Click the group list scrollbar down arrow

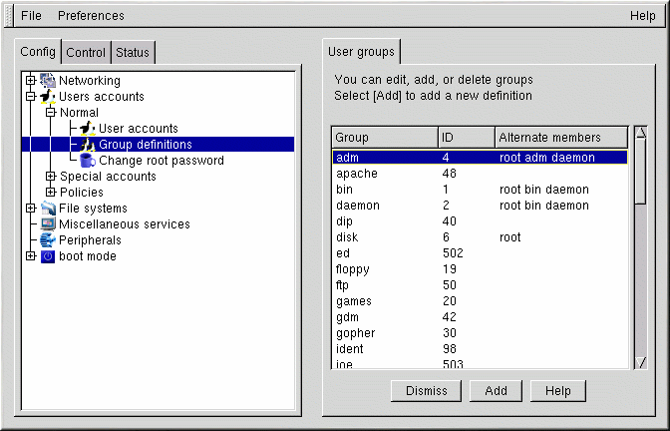(x=640, y=363)
